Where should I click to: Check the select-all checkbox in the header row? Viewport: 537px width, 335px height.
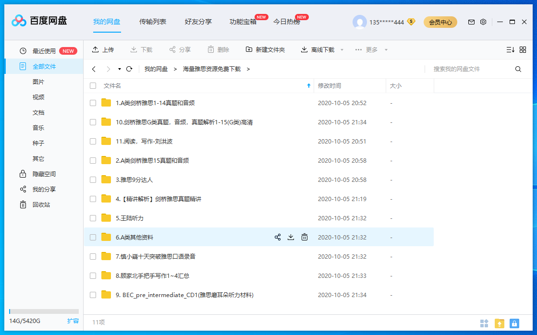click(x=93, y=85)
